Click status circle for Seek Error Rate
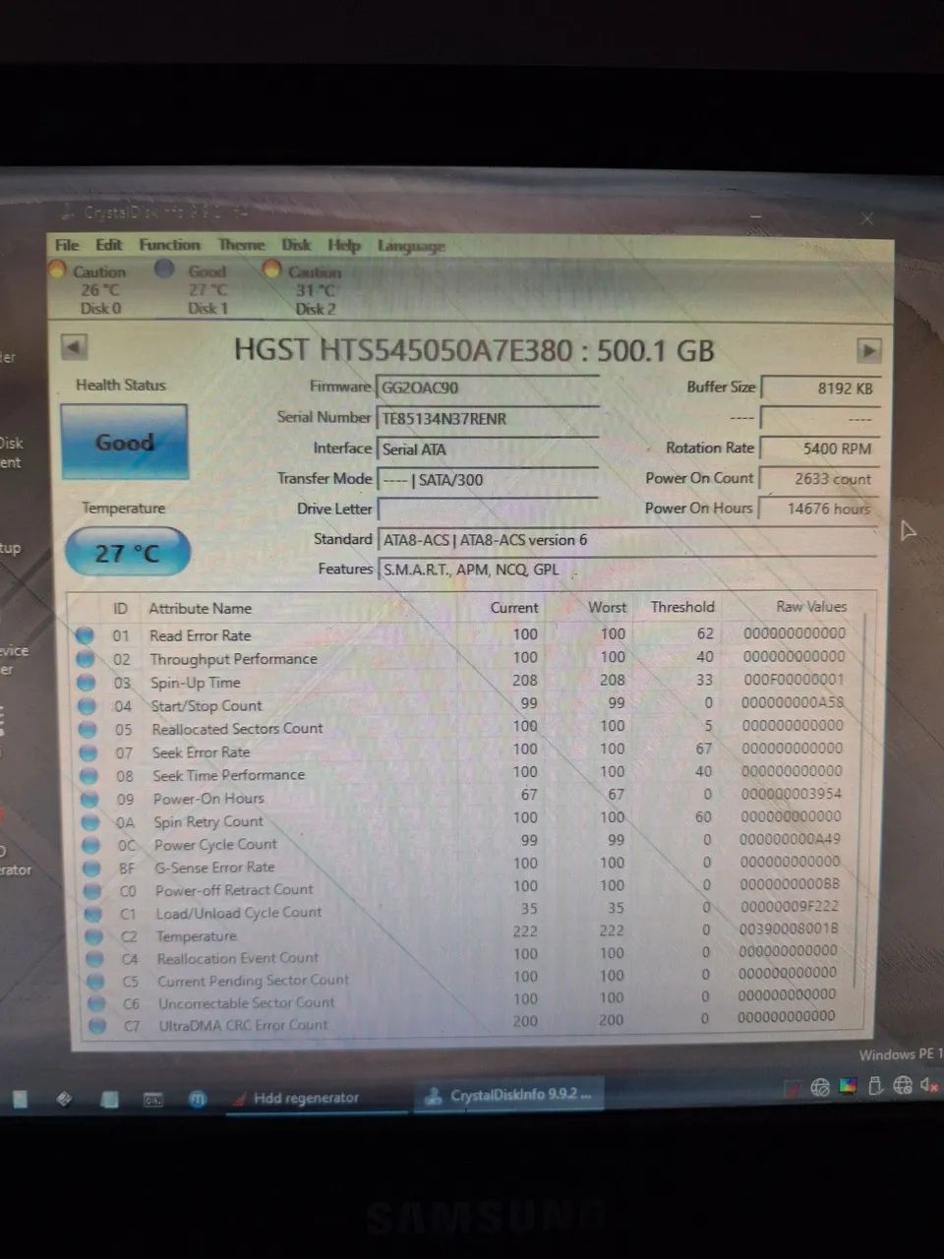This screenshot has height=1259, width=944. 88,752
